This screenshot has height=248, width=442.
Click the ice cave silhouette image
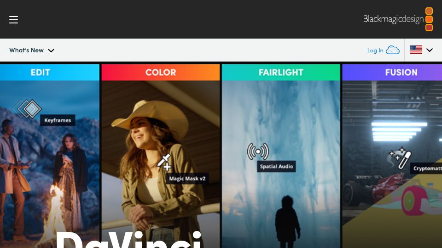pos(281,164)
